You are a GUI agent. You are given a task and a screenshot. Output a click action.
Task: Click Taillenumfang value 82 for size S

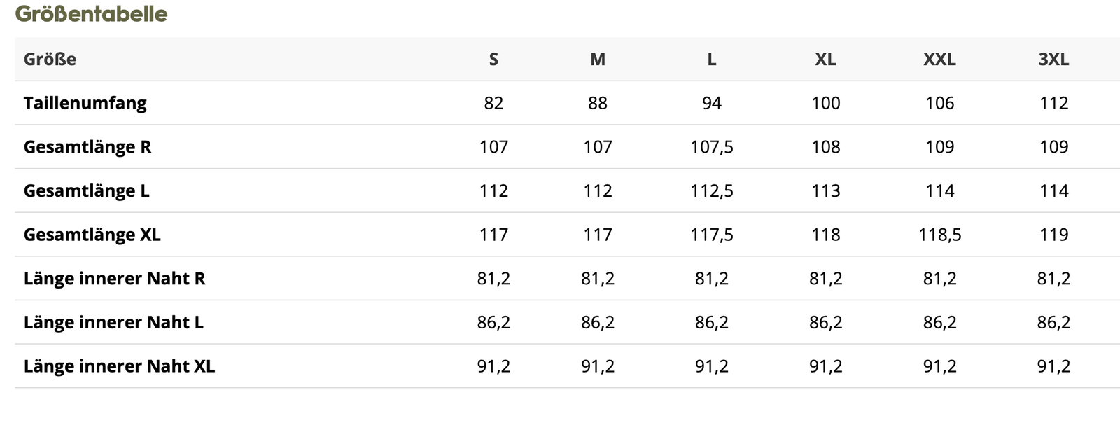(493, 103)
